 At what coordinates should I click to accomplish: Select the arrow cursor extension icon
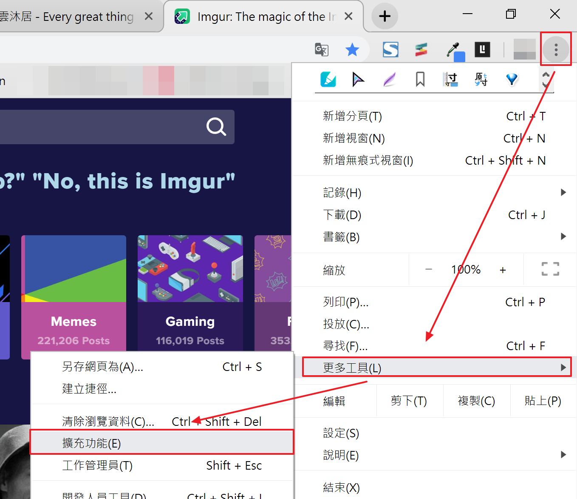point(358,80)
